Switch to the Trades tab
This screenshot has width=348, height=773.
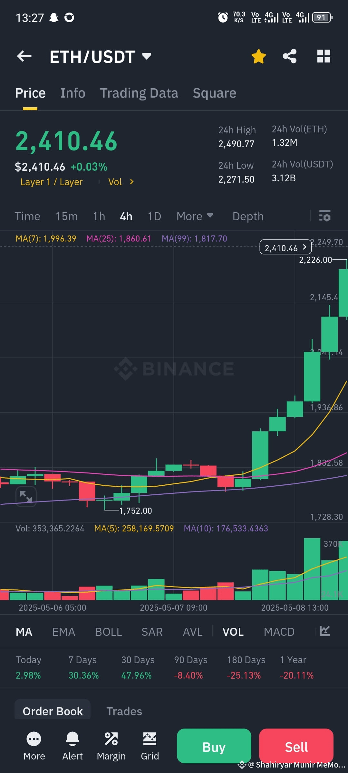pos(124,711)
